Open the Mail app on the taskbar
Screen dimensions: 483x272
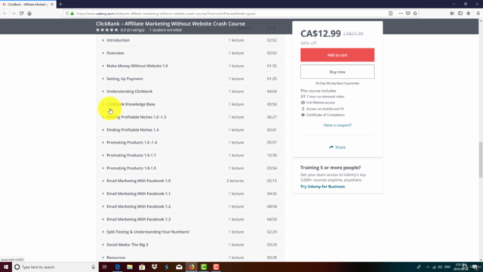[179, 267]
